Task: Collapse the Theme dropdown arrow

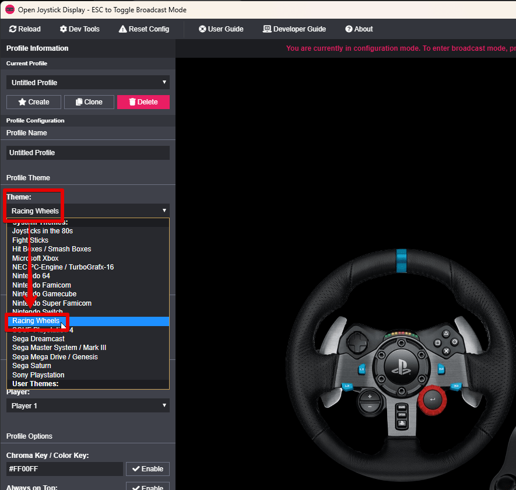Action: 164,211
